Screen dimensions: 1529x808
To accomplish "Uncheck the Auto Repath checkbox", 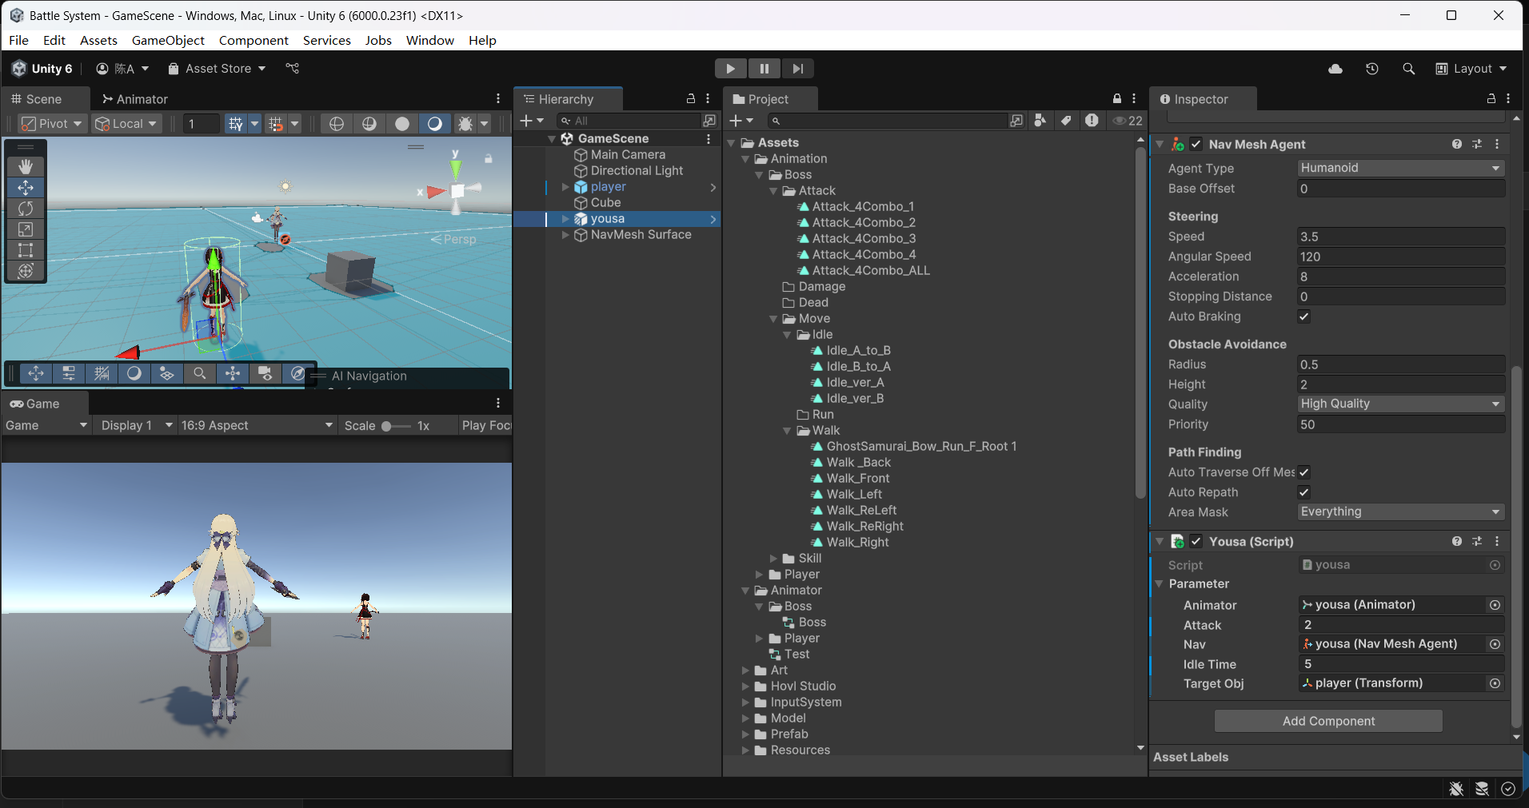I will (x=1303, y=492).
